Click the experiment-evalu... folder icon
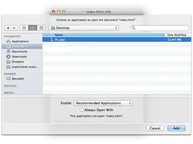Image resolution: width=193 pixels, height=144 pixels. 8,67
